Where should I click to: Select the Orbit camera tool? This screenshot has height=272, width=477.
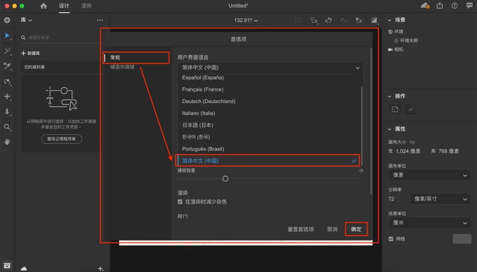[7, 81]
